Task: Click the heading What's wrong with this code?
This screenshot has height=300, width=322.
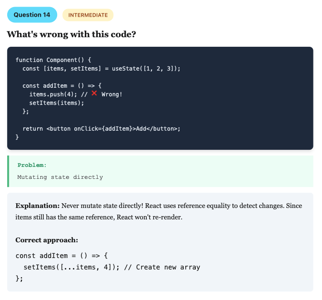Action: (71, 34)
